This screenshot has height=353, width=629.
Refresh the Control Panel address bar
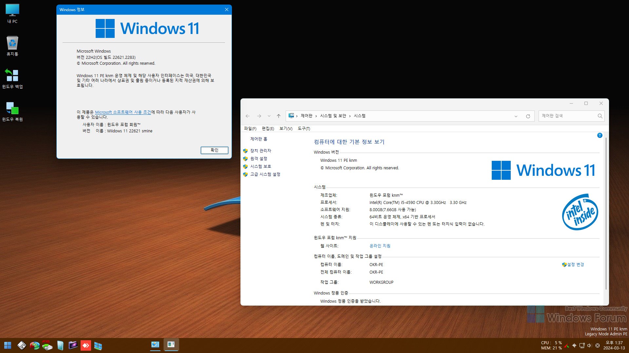[528, 116]
